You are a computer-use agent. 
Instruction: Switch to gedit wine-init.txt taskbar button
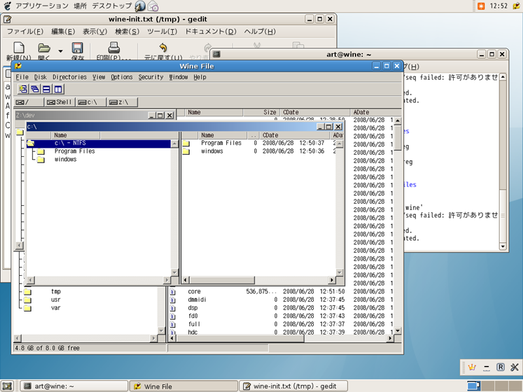pyautogui.click(x=294, y=386)
